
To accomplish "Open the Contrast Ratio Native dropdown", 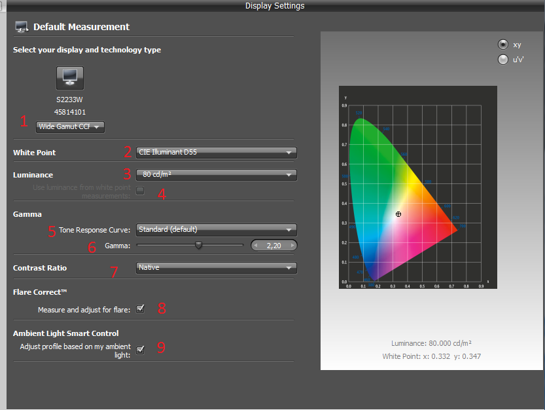I will pyautogui.click(x=216, y=267).
